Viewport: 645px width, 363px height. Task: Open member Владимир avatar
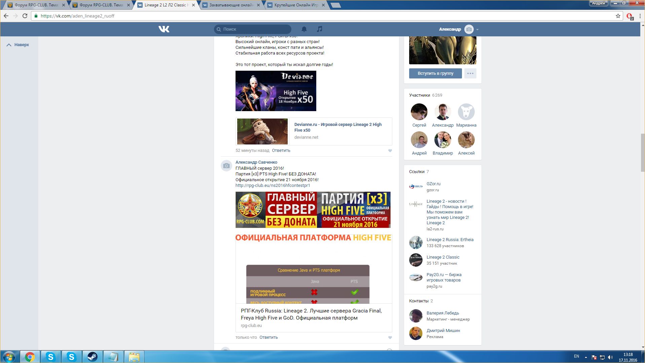[443, 140]
